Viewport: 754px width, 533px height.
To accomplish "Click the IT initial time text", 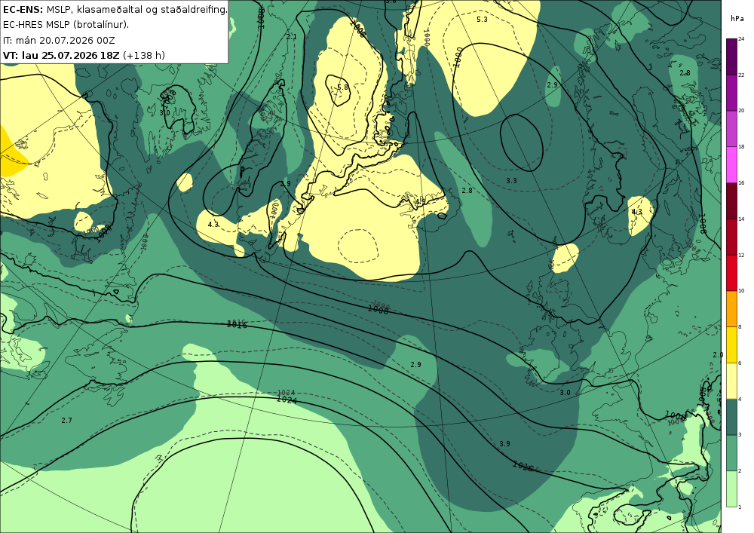I will [59, 41].
